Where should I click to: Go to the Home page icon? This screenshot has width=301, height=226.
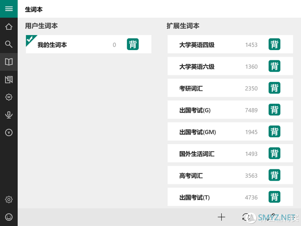9,27
